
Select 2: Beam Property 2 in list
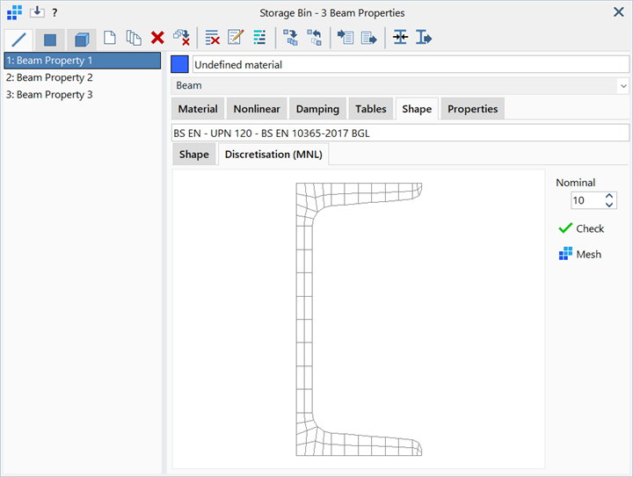(83, 77)
